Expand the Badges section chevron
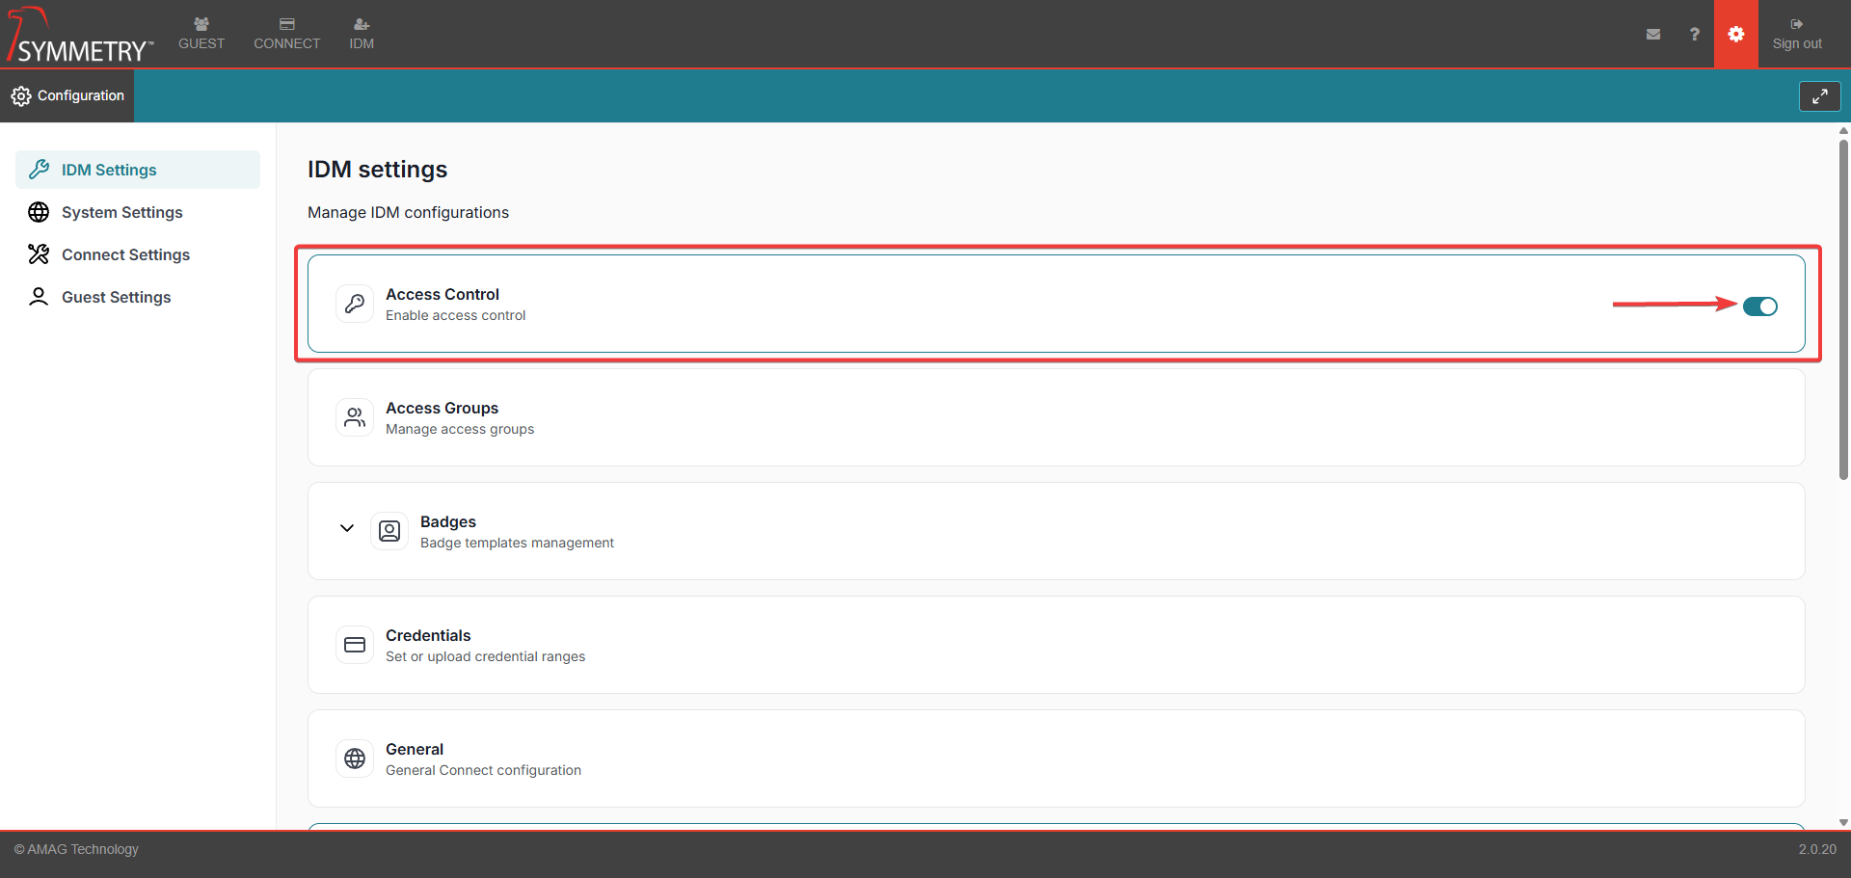Image resolution: width=1851 pixels, height=878 pixels. pyautogui.click(x=347, y=528)
